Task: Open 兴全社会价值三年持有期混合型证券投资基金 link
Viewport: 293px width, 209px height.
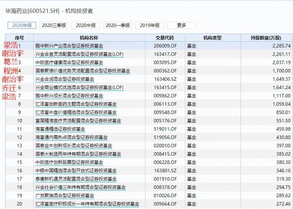Action: tap(81, 187)
